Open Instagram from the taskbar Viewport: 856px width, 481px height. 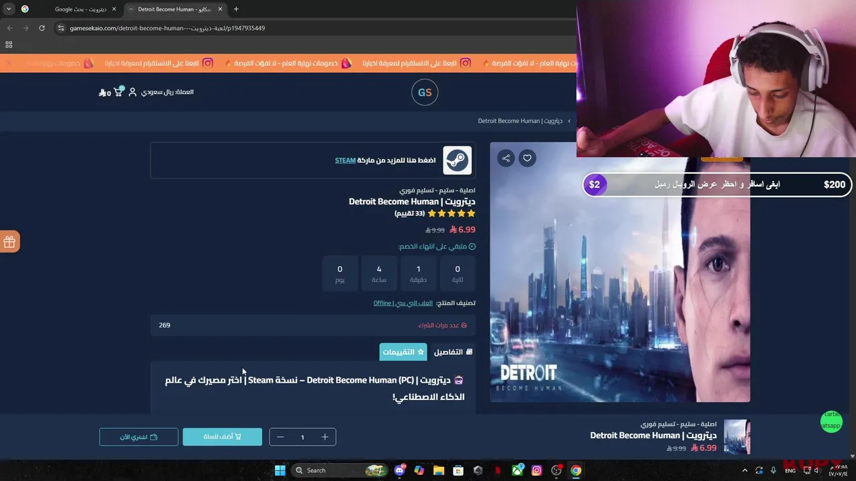[536, 470]
